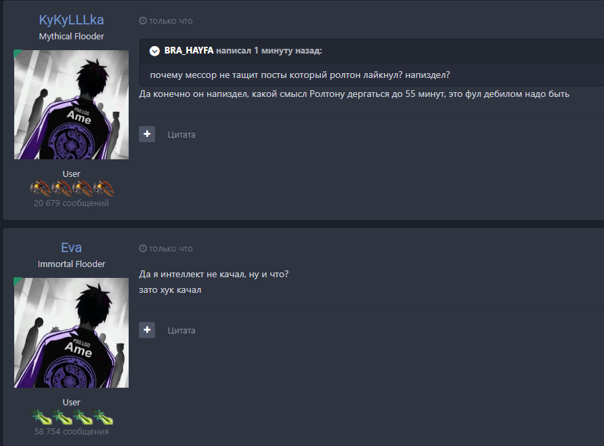Click the green blade rank icons under Eva
The height and width of the screenshot is (446, 604).
[x=72, y=417]
